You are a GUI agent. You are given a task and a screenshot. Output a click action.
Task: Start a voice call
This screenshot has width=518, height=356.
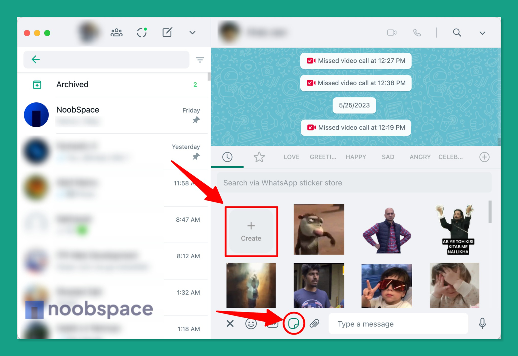(417, 32)
